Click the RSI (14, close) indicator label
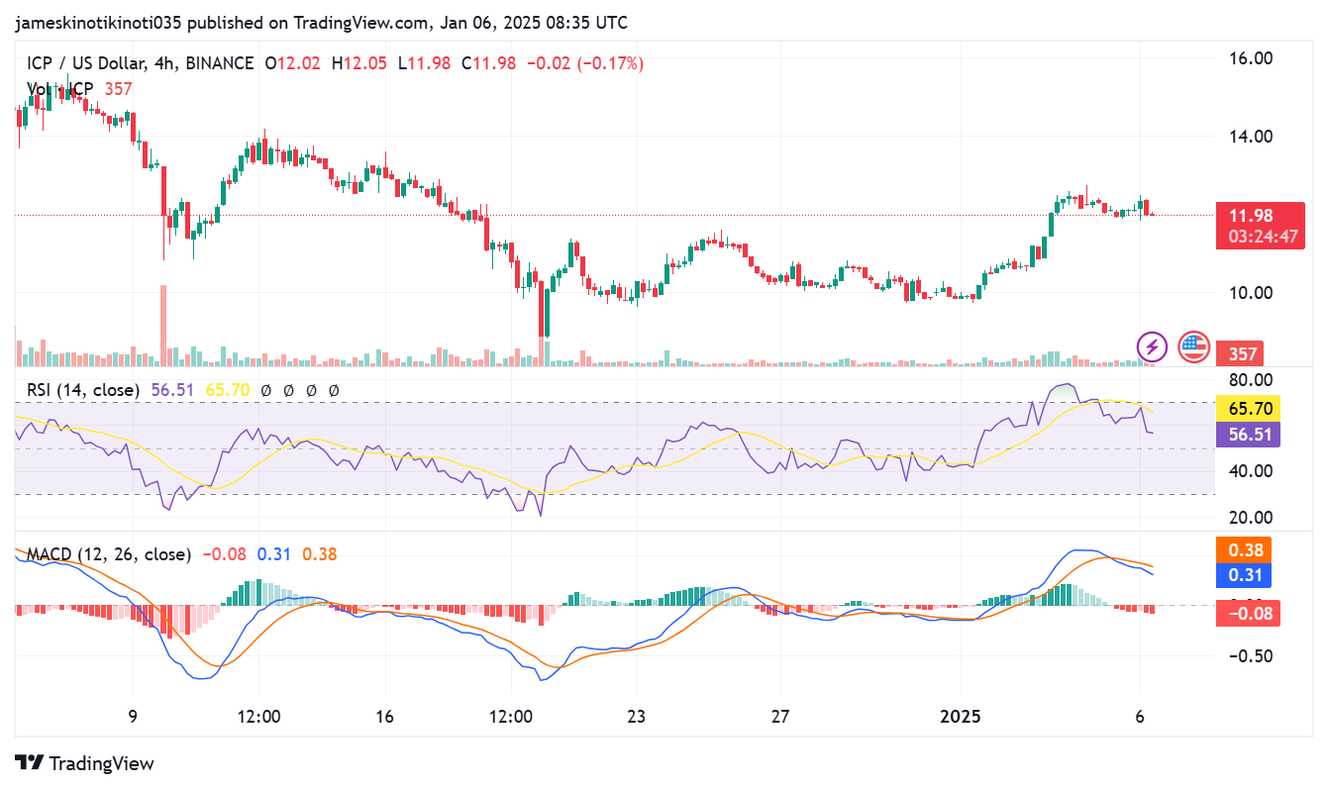This screenshot has height=789, width=1328. 82,390
